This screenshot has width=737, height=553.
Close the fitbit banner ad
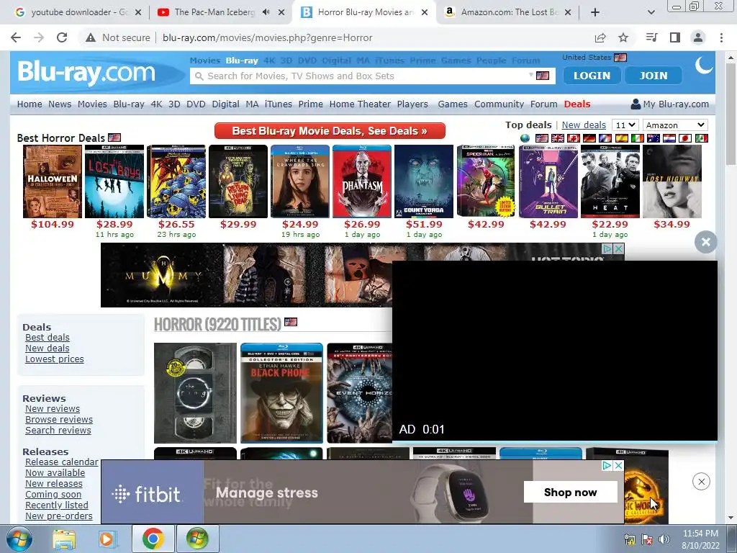click(618, 466)
